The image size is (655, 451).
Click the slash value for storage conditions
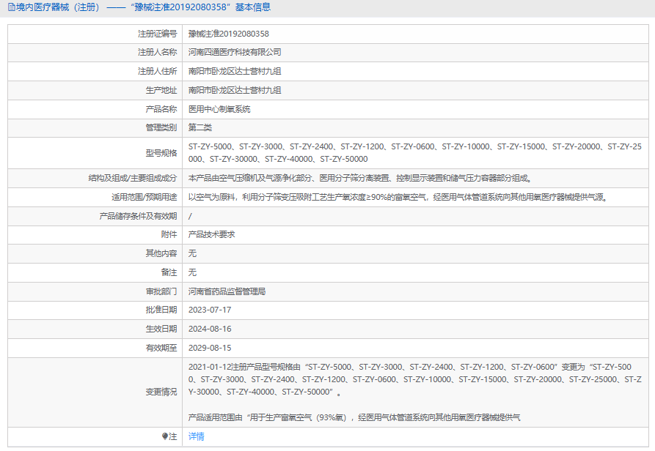coord(190,216)
